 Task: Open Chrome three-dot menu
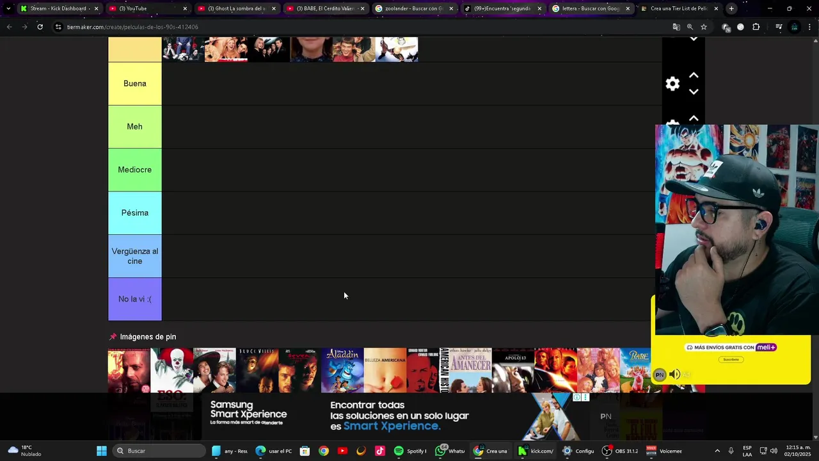[810, 27]
